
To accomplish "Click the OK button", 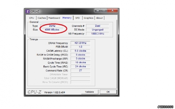I will [108, 92].
